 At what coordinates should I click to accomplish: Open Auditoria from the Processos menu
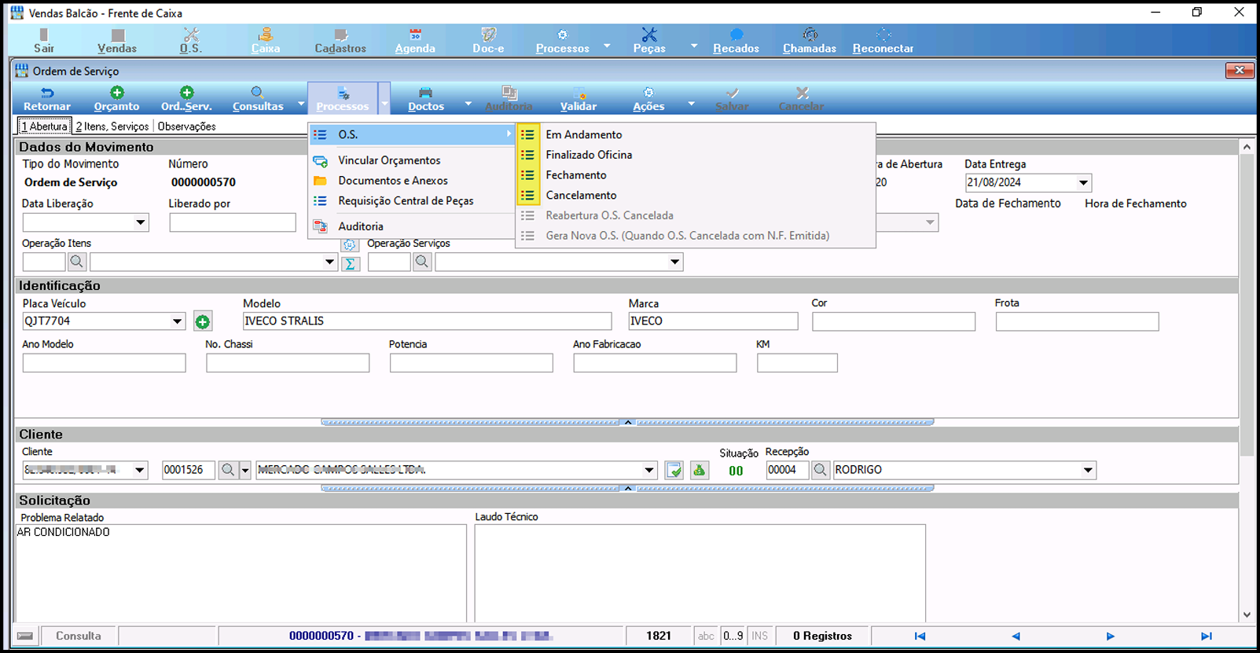[x=361, y=226]
